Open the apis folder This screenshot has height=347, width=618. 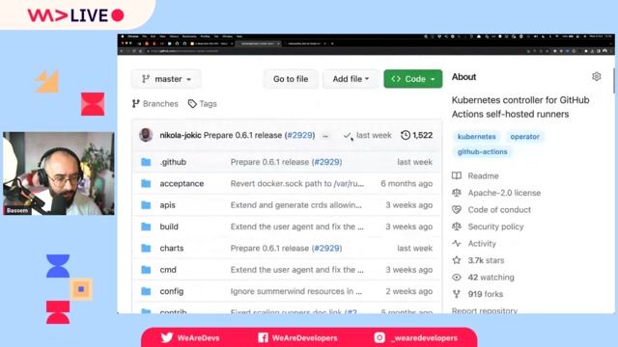[x=167, y=205]
